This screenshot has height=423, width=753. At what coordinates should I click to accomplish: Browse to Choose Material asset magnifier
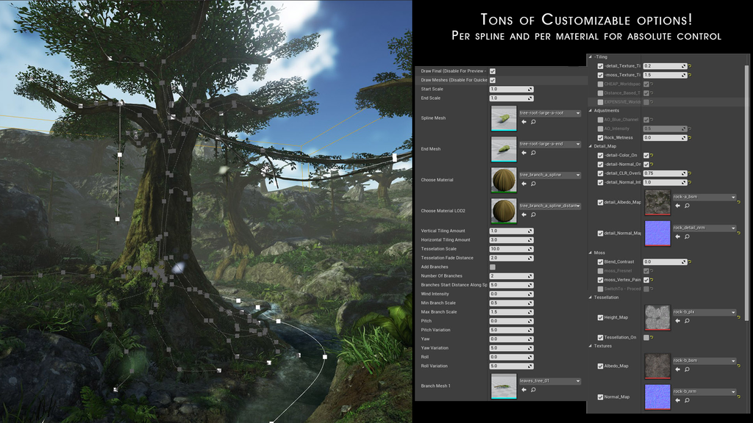coord(533,184)
